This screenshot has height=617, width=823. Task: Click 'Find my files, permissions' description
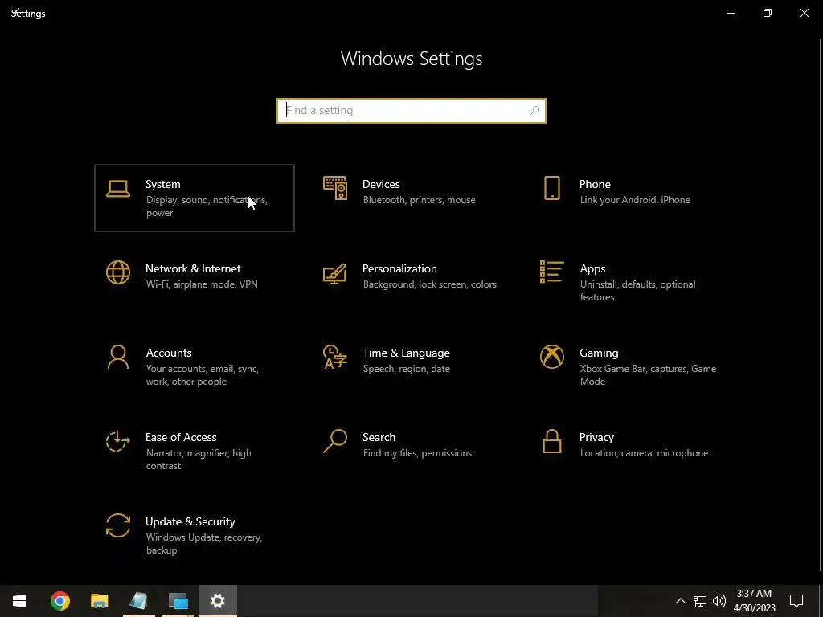pyautogui.click(x=417, y=453)
